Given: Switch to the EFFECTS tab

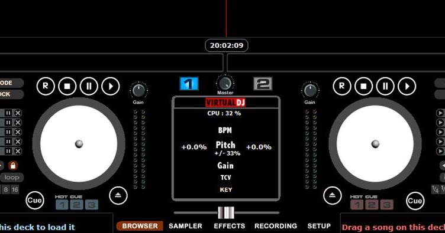Looking at the screenshot, I should click(230, 226).
